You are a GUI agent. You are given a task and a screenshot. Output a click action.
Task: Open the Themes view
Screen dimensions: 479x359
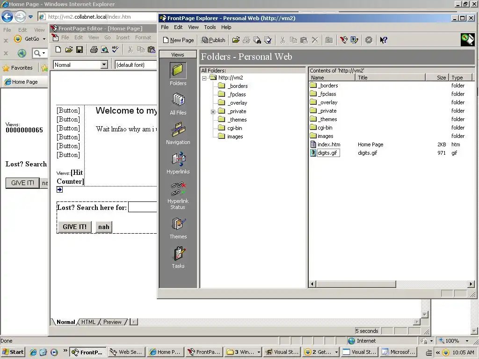click(x=178, y=228)
